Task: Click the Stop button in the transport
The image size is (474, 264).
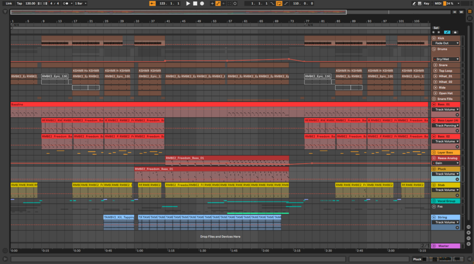Action: coord(195,3)
